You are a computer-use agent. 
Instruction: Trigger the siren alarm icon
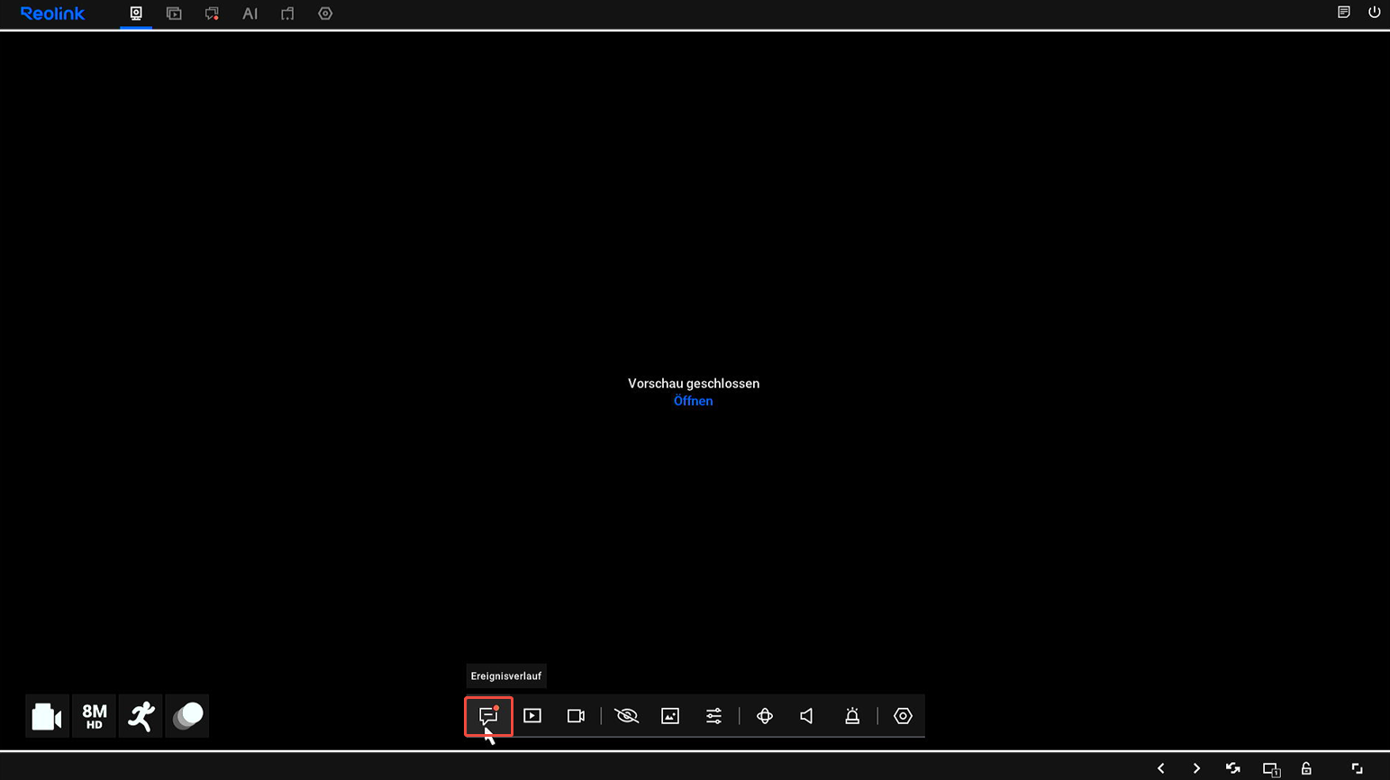click(x=852, y=716)
